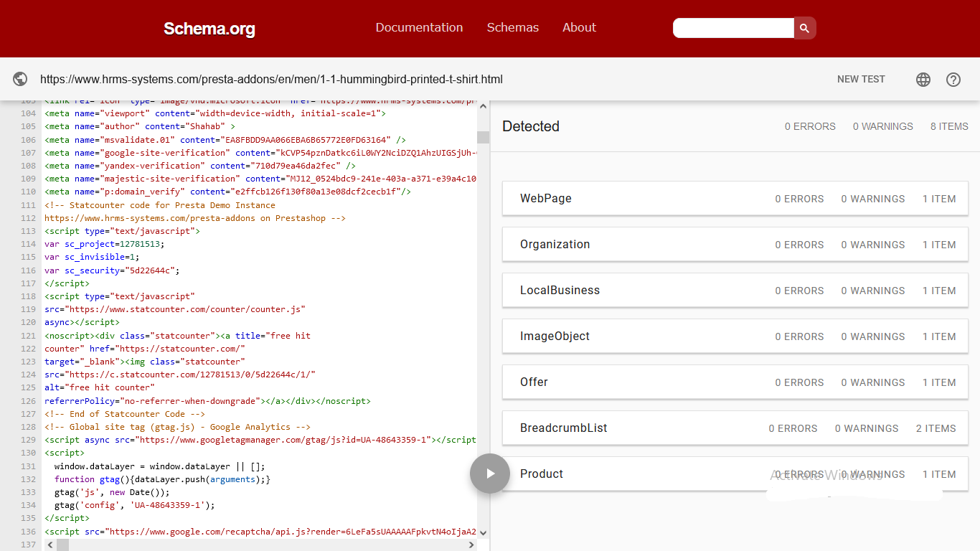Click line number 113 in the gutter
The width and height of the screenshot is (980, 551).
coord(29,231)
